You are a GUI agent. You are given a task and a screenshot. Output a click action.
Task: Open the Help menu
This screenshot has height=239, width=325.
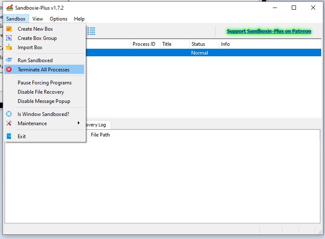tap(79, 19)
